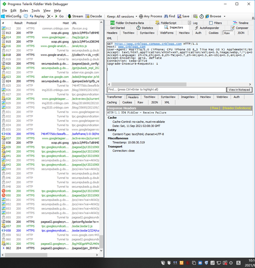The width and height of the screenshot is (255, 268).
Task: Select response Caching tab
Action: point(112,103)
